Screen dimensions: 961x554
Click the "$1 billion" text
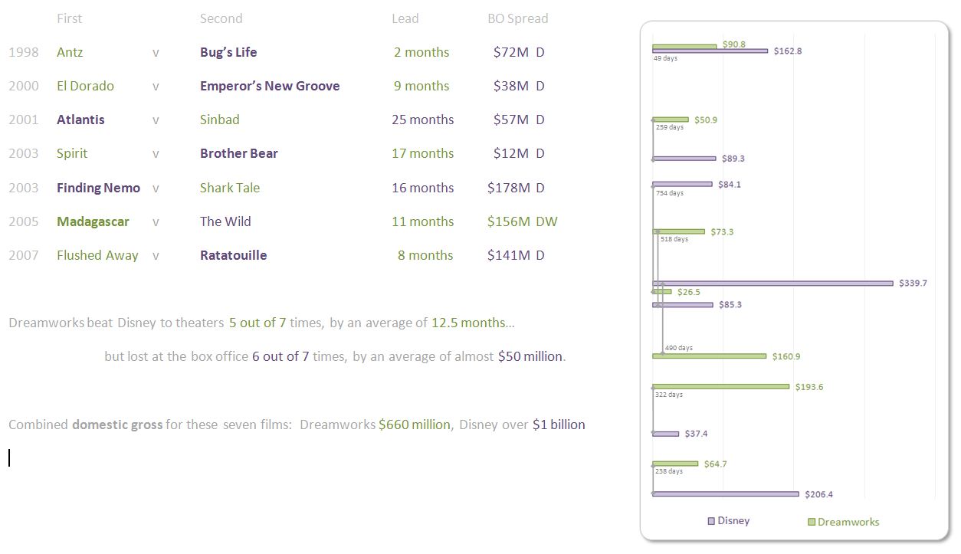[559, 425]
